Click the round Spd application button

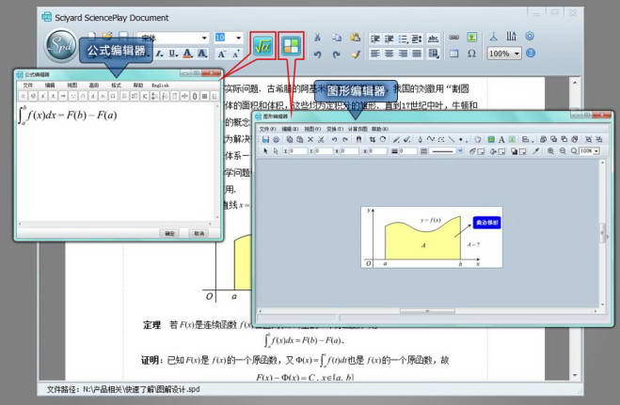[x=60, y=46]
